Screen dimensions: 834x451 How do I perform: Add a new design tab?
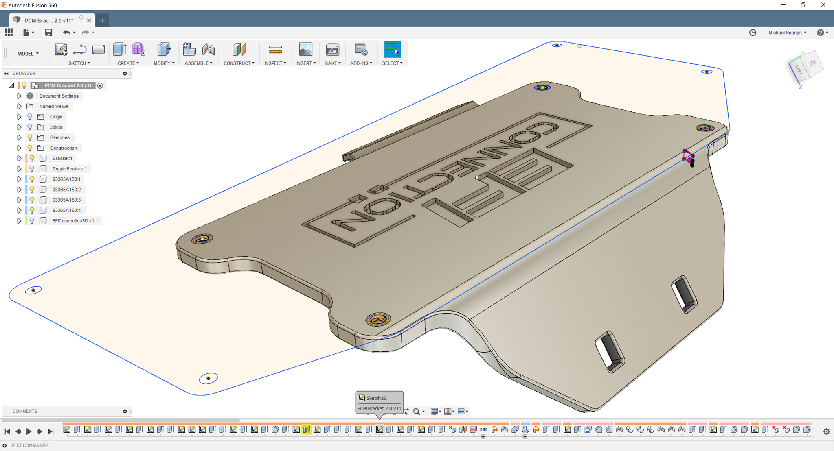[103, 20]
